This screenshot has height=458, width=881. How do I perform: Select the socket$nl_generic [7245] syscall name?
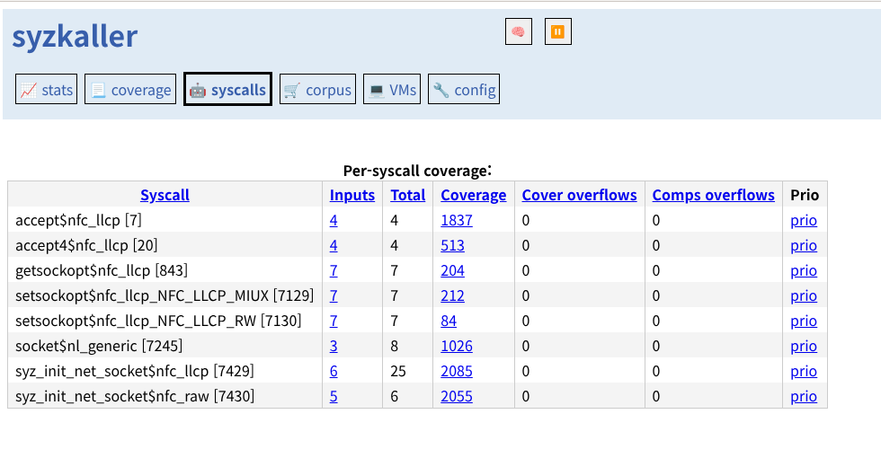(99, 346)
